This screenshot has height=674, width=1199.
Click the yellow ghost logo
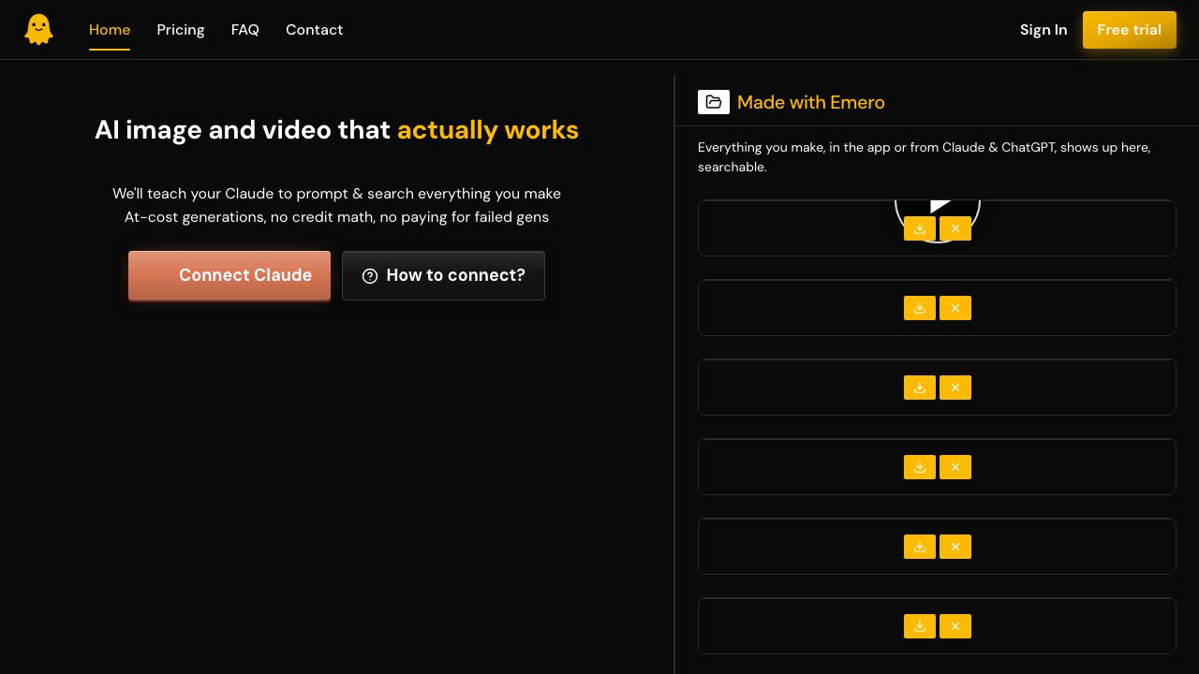[x=38, y=30]
